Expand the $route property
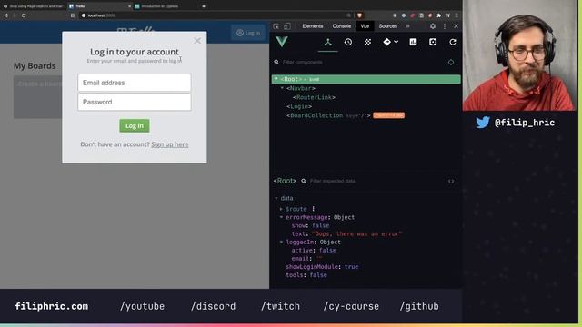Viewport: 582px width, 327px height. tap(281, 209)
